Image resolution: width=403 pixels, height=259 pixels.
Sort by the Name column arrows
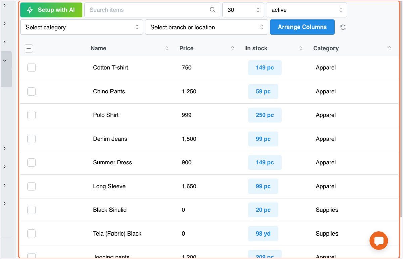pos(167,48)
